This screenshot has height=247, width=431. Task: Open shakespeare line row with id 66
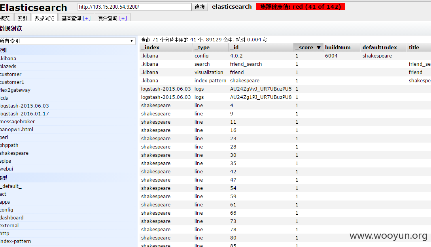tap(285, 213)
